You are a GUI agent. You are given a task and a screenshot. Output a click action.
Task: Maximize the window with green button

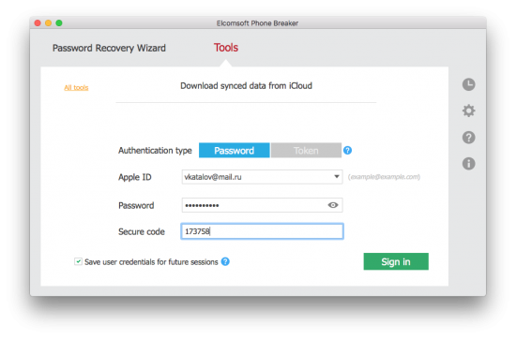coord(59,23)
